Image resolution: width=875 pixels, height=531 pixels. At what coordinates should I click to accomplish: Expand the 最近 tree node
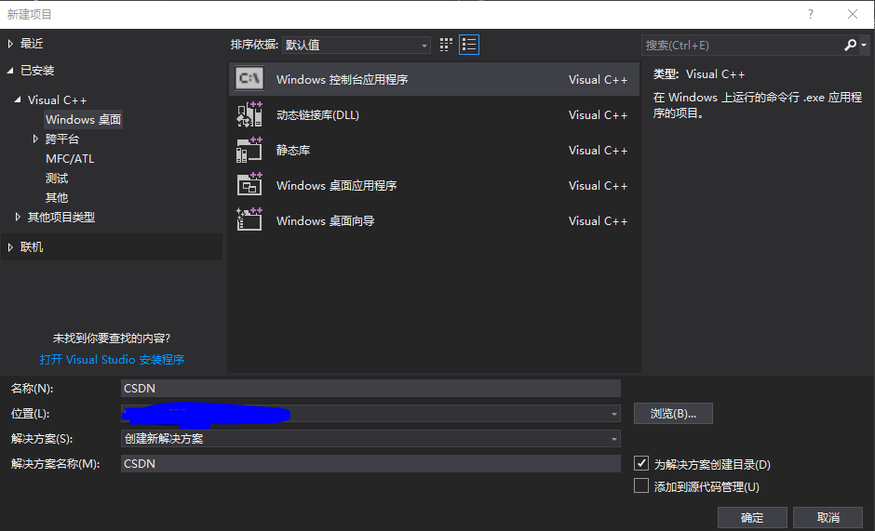(11, 44)
